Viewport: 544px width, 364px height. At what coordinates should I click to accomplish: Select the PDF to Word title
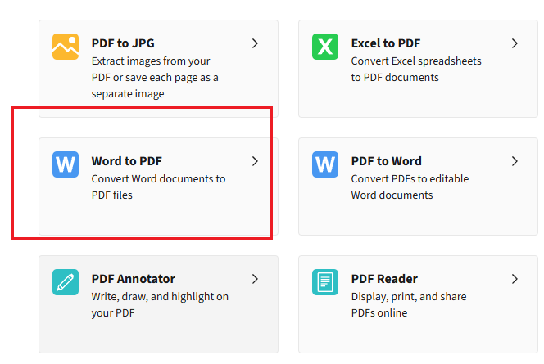[386, 161]
